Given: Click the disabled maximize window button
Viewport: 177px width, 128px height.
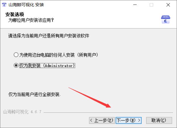Looking at the screenshot, I should (x=151, y=5).
